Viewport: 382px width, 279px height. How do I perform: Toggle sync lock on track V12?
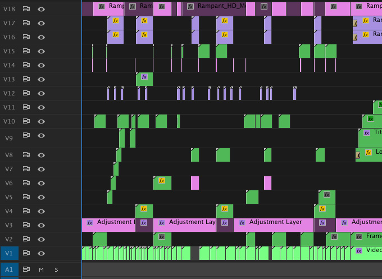tap(26, 93)
